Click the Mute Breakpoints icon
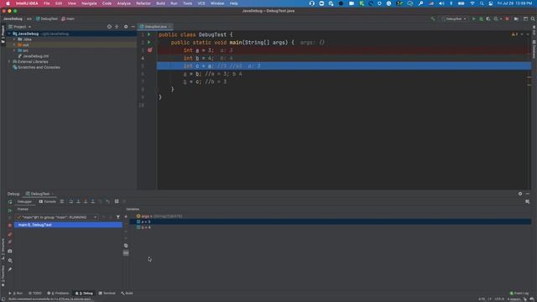 (x=10, y=242)
